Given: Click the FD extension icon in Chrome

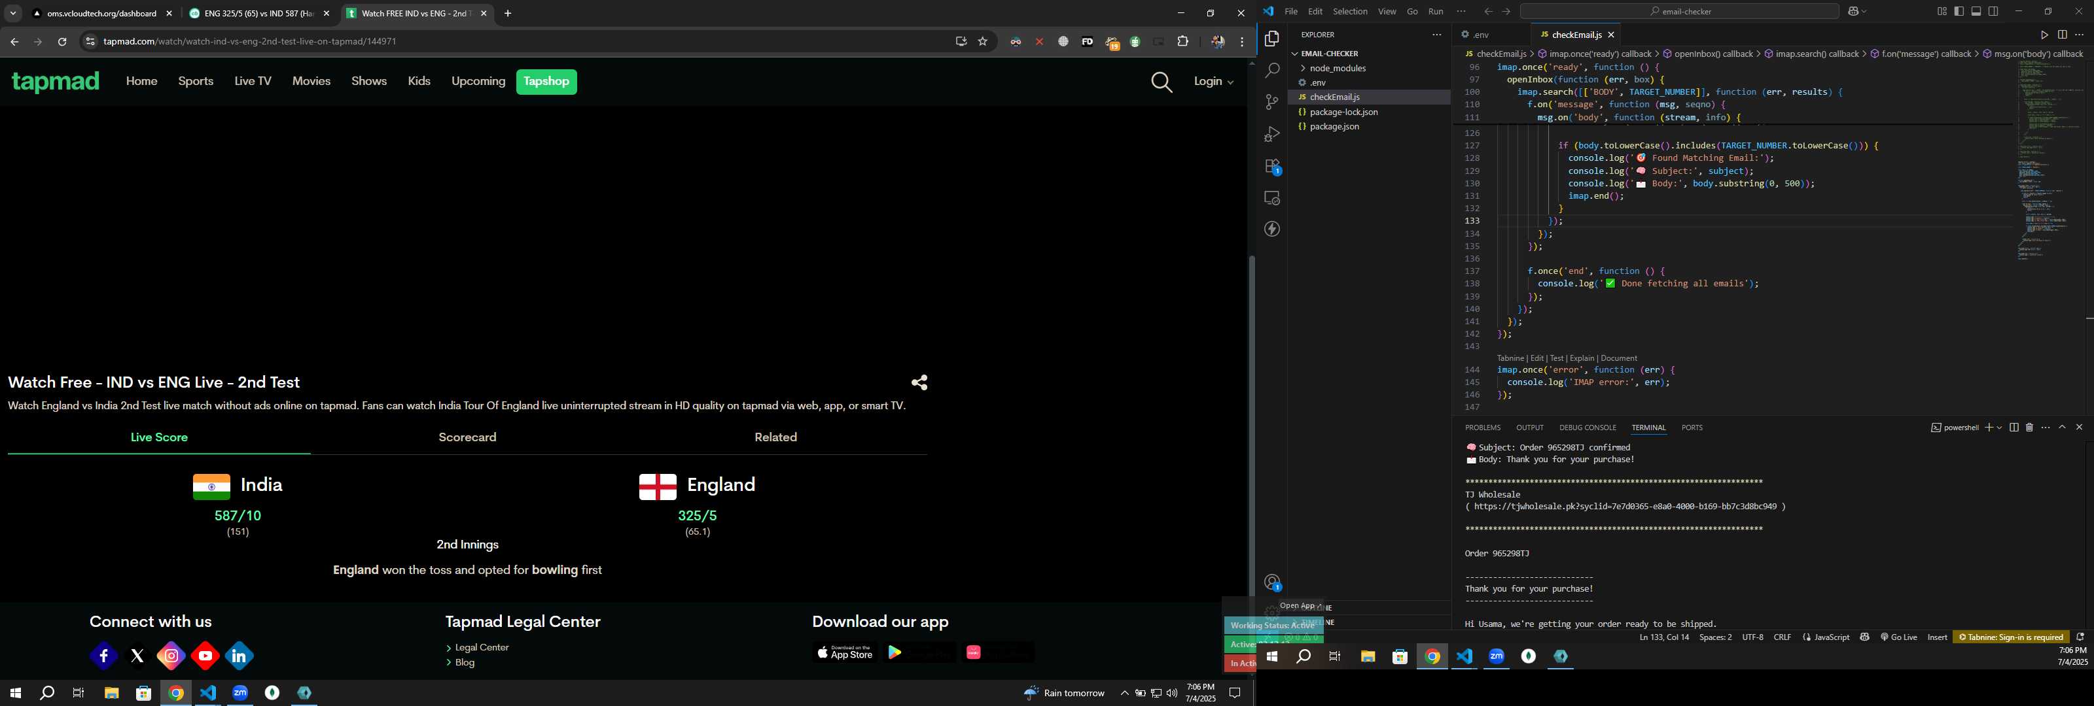Looking at the screenshot, I should click(1087, 41).
